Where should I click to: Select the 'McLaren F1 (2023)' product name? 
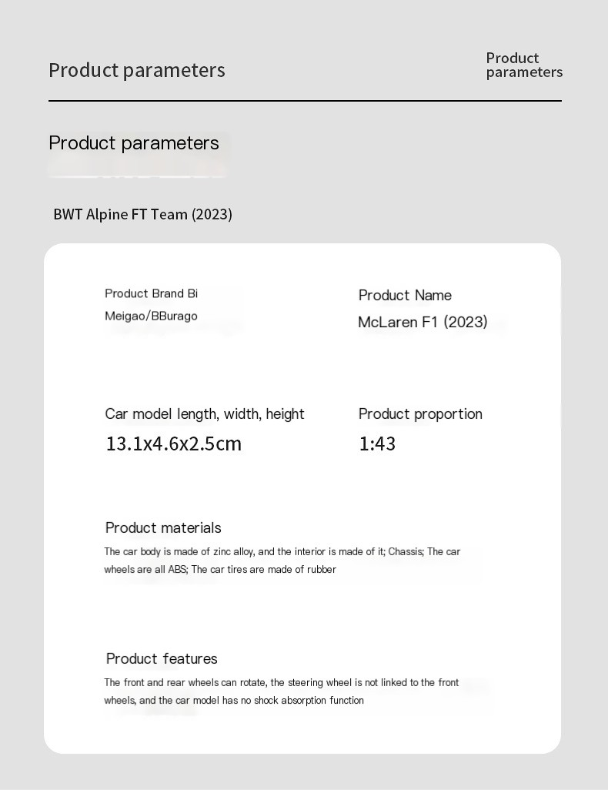click(423, 322)
